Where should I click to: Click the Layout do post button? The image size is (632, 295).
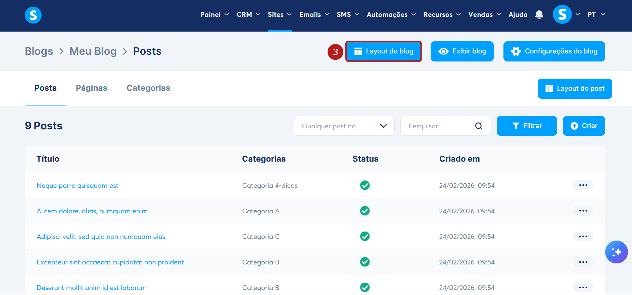(575, 89)
